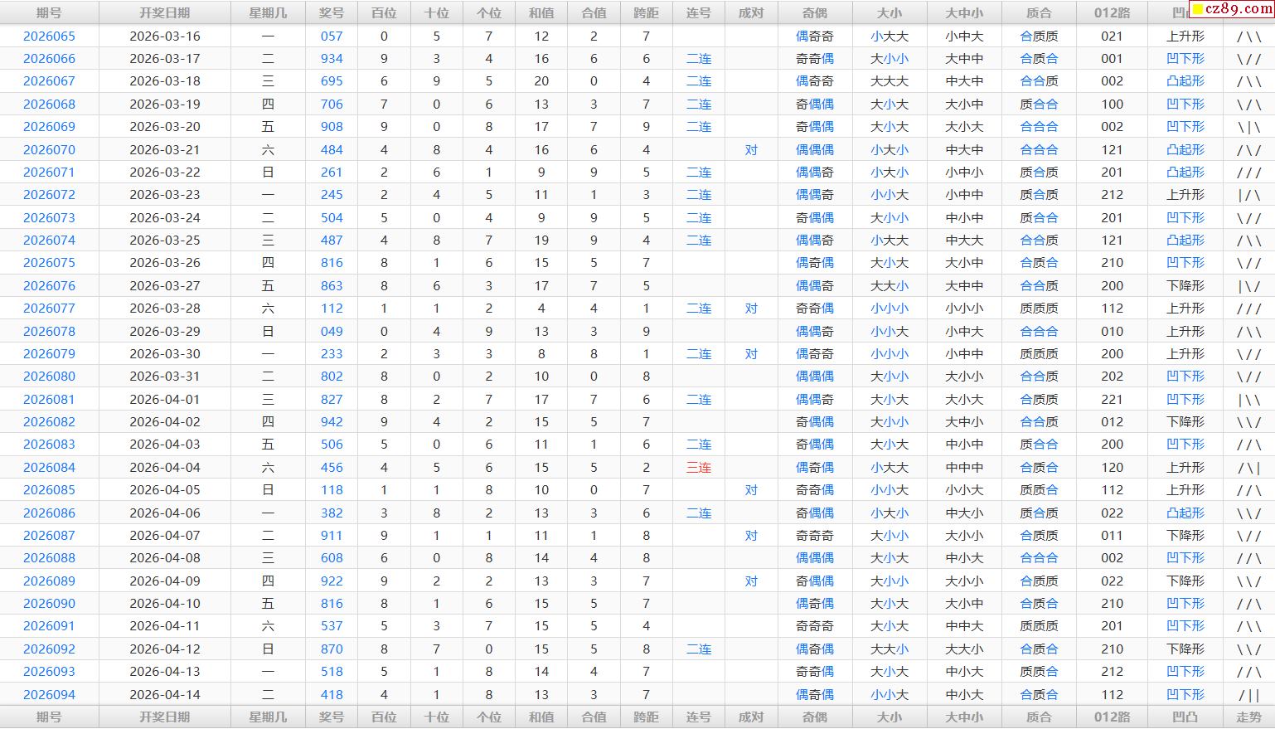Click top header 奖号 column
This screenshot has height=729, width=1275.
(x=332, y=13)
